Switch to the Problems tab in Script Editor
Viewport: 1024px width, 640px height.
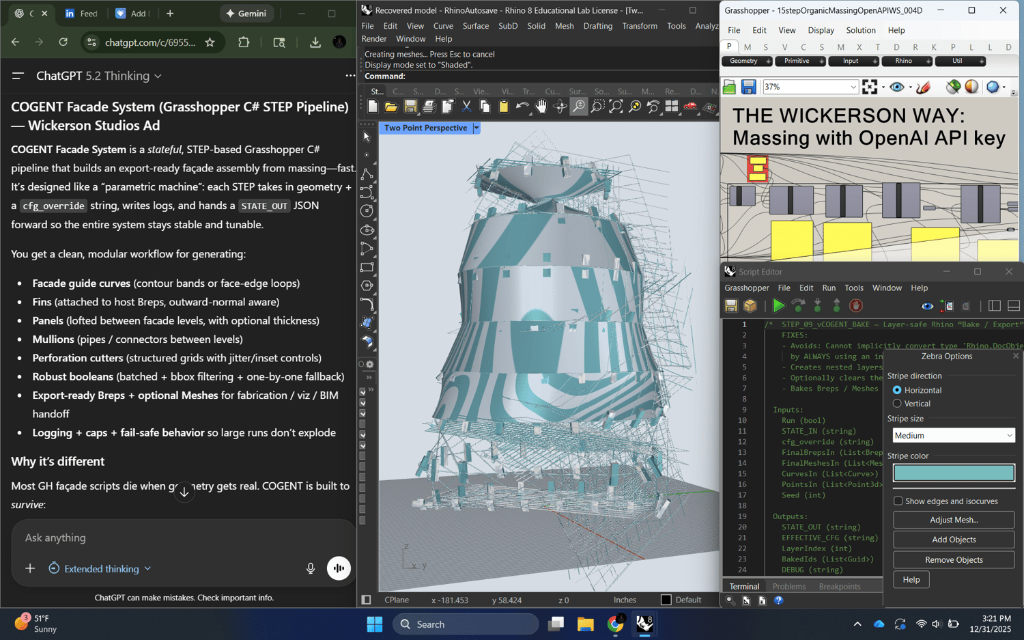789,587
